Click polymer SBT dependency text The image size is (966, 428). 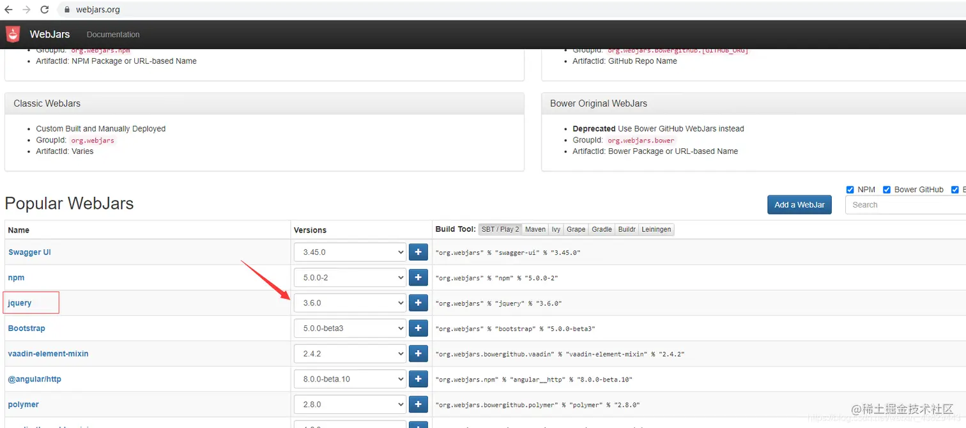point(537,405)
